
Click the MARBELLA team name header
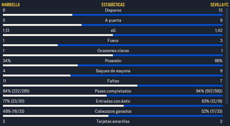[11, 5]
